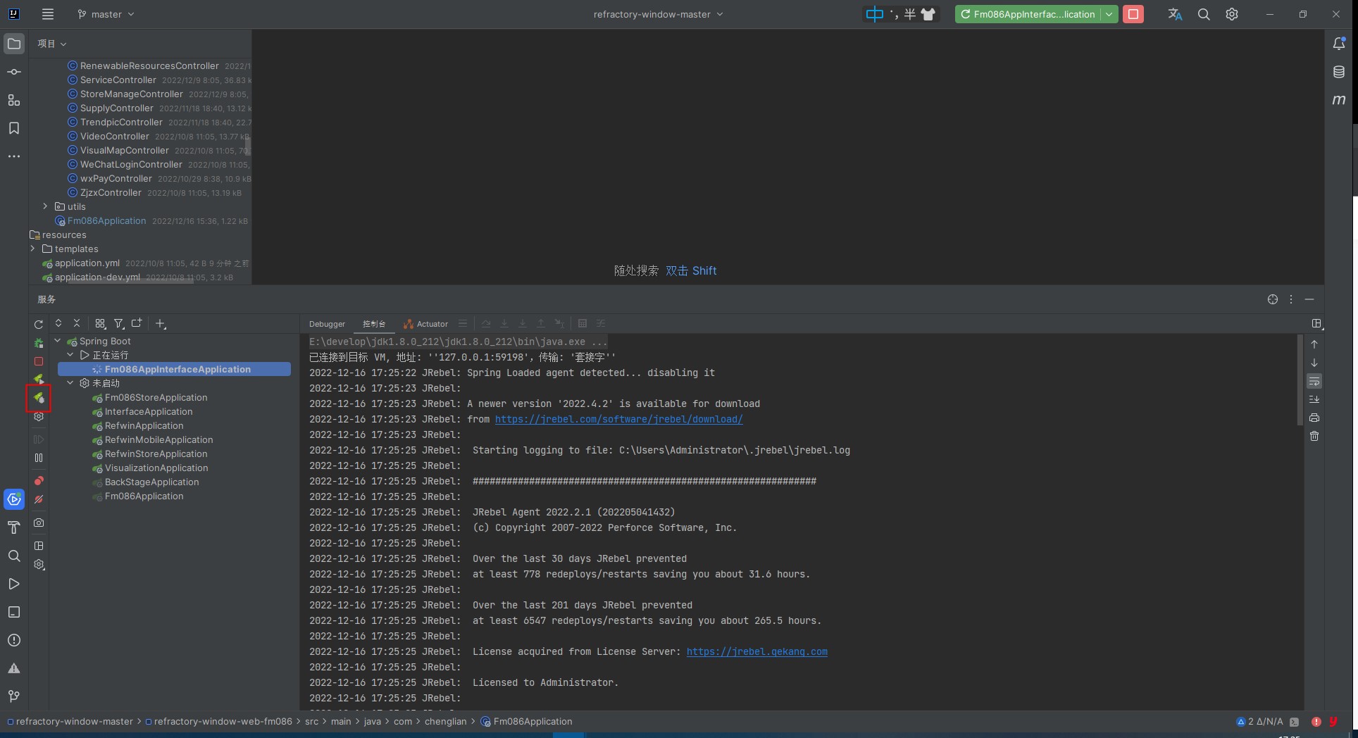Toggle scroll to end of console
This screenshot has width=1358, height=738.
click(x=1314, y=399)
